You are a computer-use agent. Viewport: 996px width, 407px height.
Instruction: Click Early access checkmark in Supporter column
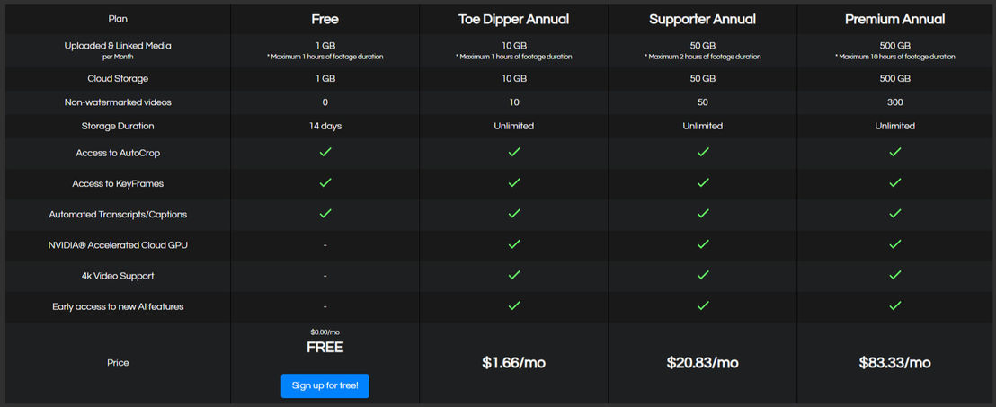pos(703,305)
